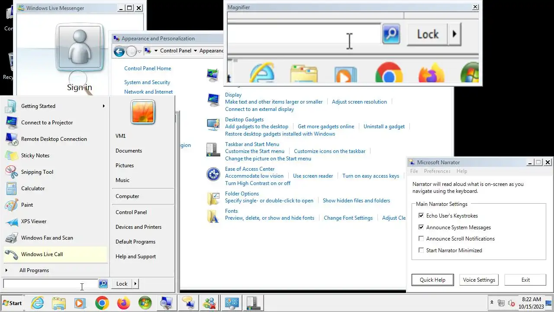Launch Firefox from the taskbar

124,303
